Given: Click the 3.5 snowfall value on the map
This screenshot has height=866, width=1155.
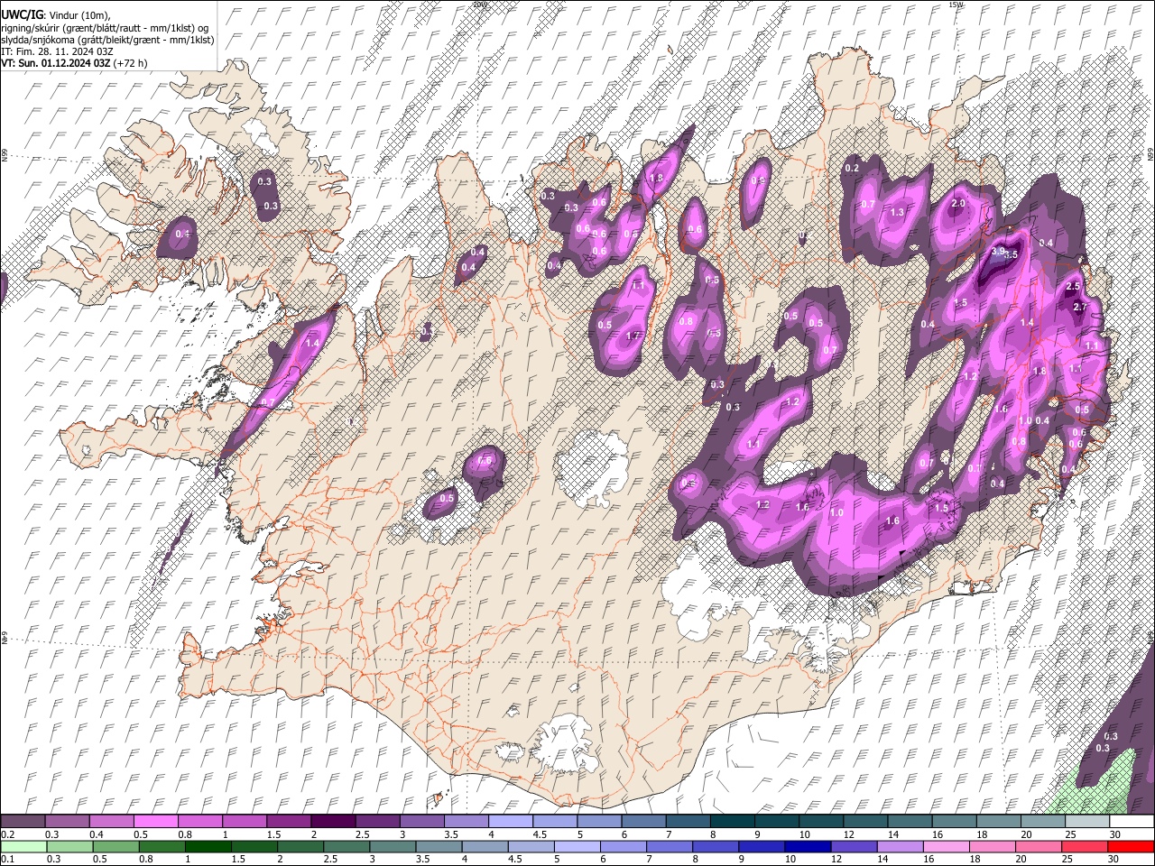Looking at the screenshot, I should click(1012, 255).
